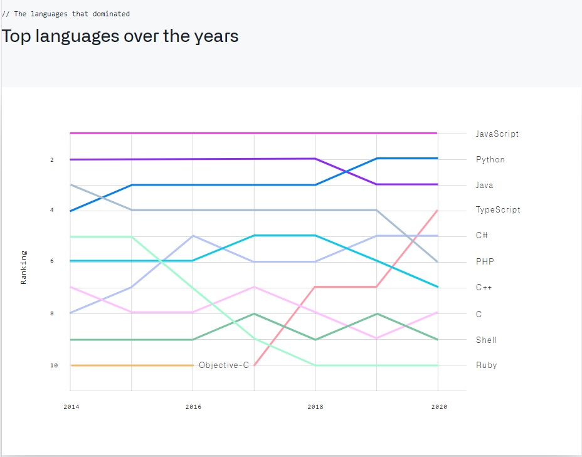Click the '// The languages that dominated' subtitle
The image size is (582, 457).
coord(66,14)
